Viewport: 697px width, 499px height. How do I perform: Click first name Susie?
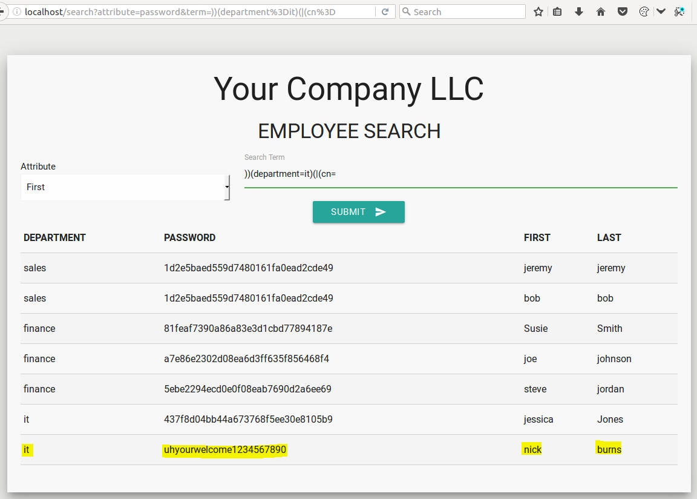coord(535,329)
